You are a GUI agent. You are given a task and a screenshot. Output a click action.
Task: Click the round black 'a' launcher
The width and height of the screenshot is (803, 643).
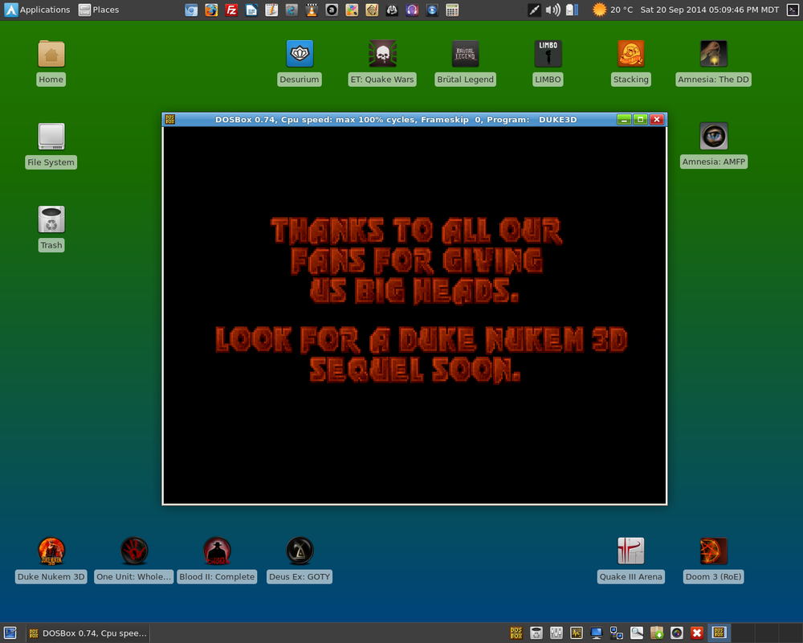click(x=332, y=10)
